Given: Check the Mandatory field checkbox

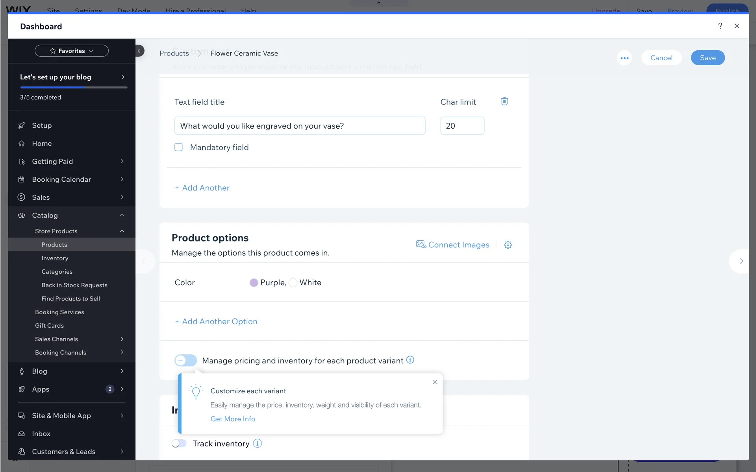Looking at the screenshot, I should pos(179,147).
